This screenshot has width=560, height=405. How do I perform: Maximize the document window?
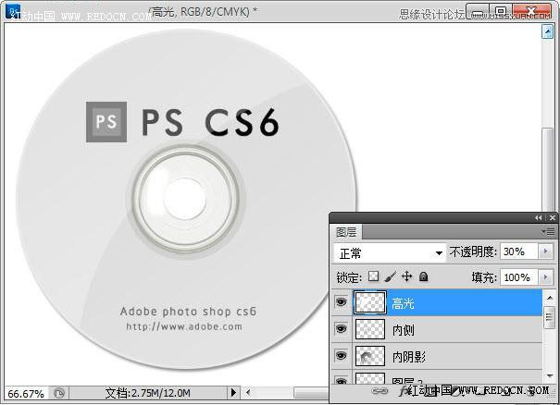point(502,12)
